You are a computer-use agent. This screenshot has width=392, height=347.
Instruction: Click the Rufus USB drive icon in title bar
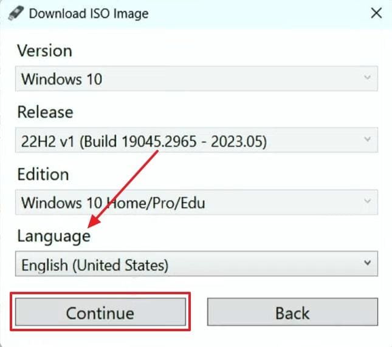tap(16, 13)
